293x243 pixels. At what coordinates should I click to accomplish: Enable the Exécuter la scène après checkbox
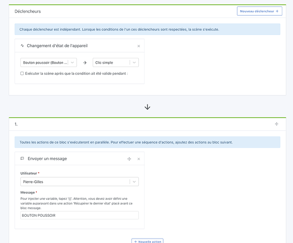point(22,73)
